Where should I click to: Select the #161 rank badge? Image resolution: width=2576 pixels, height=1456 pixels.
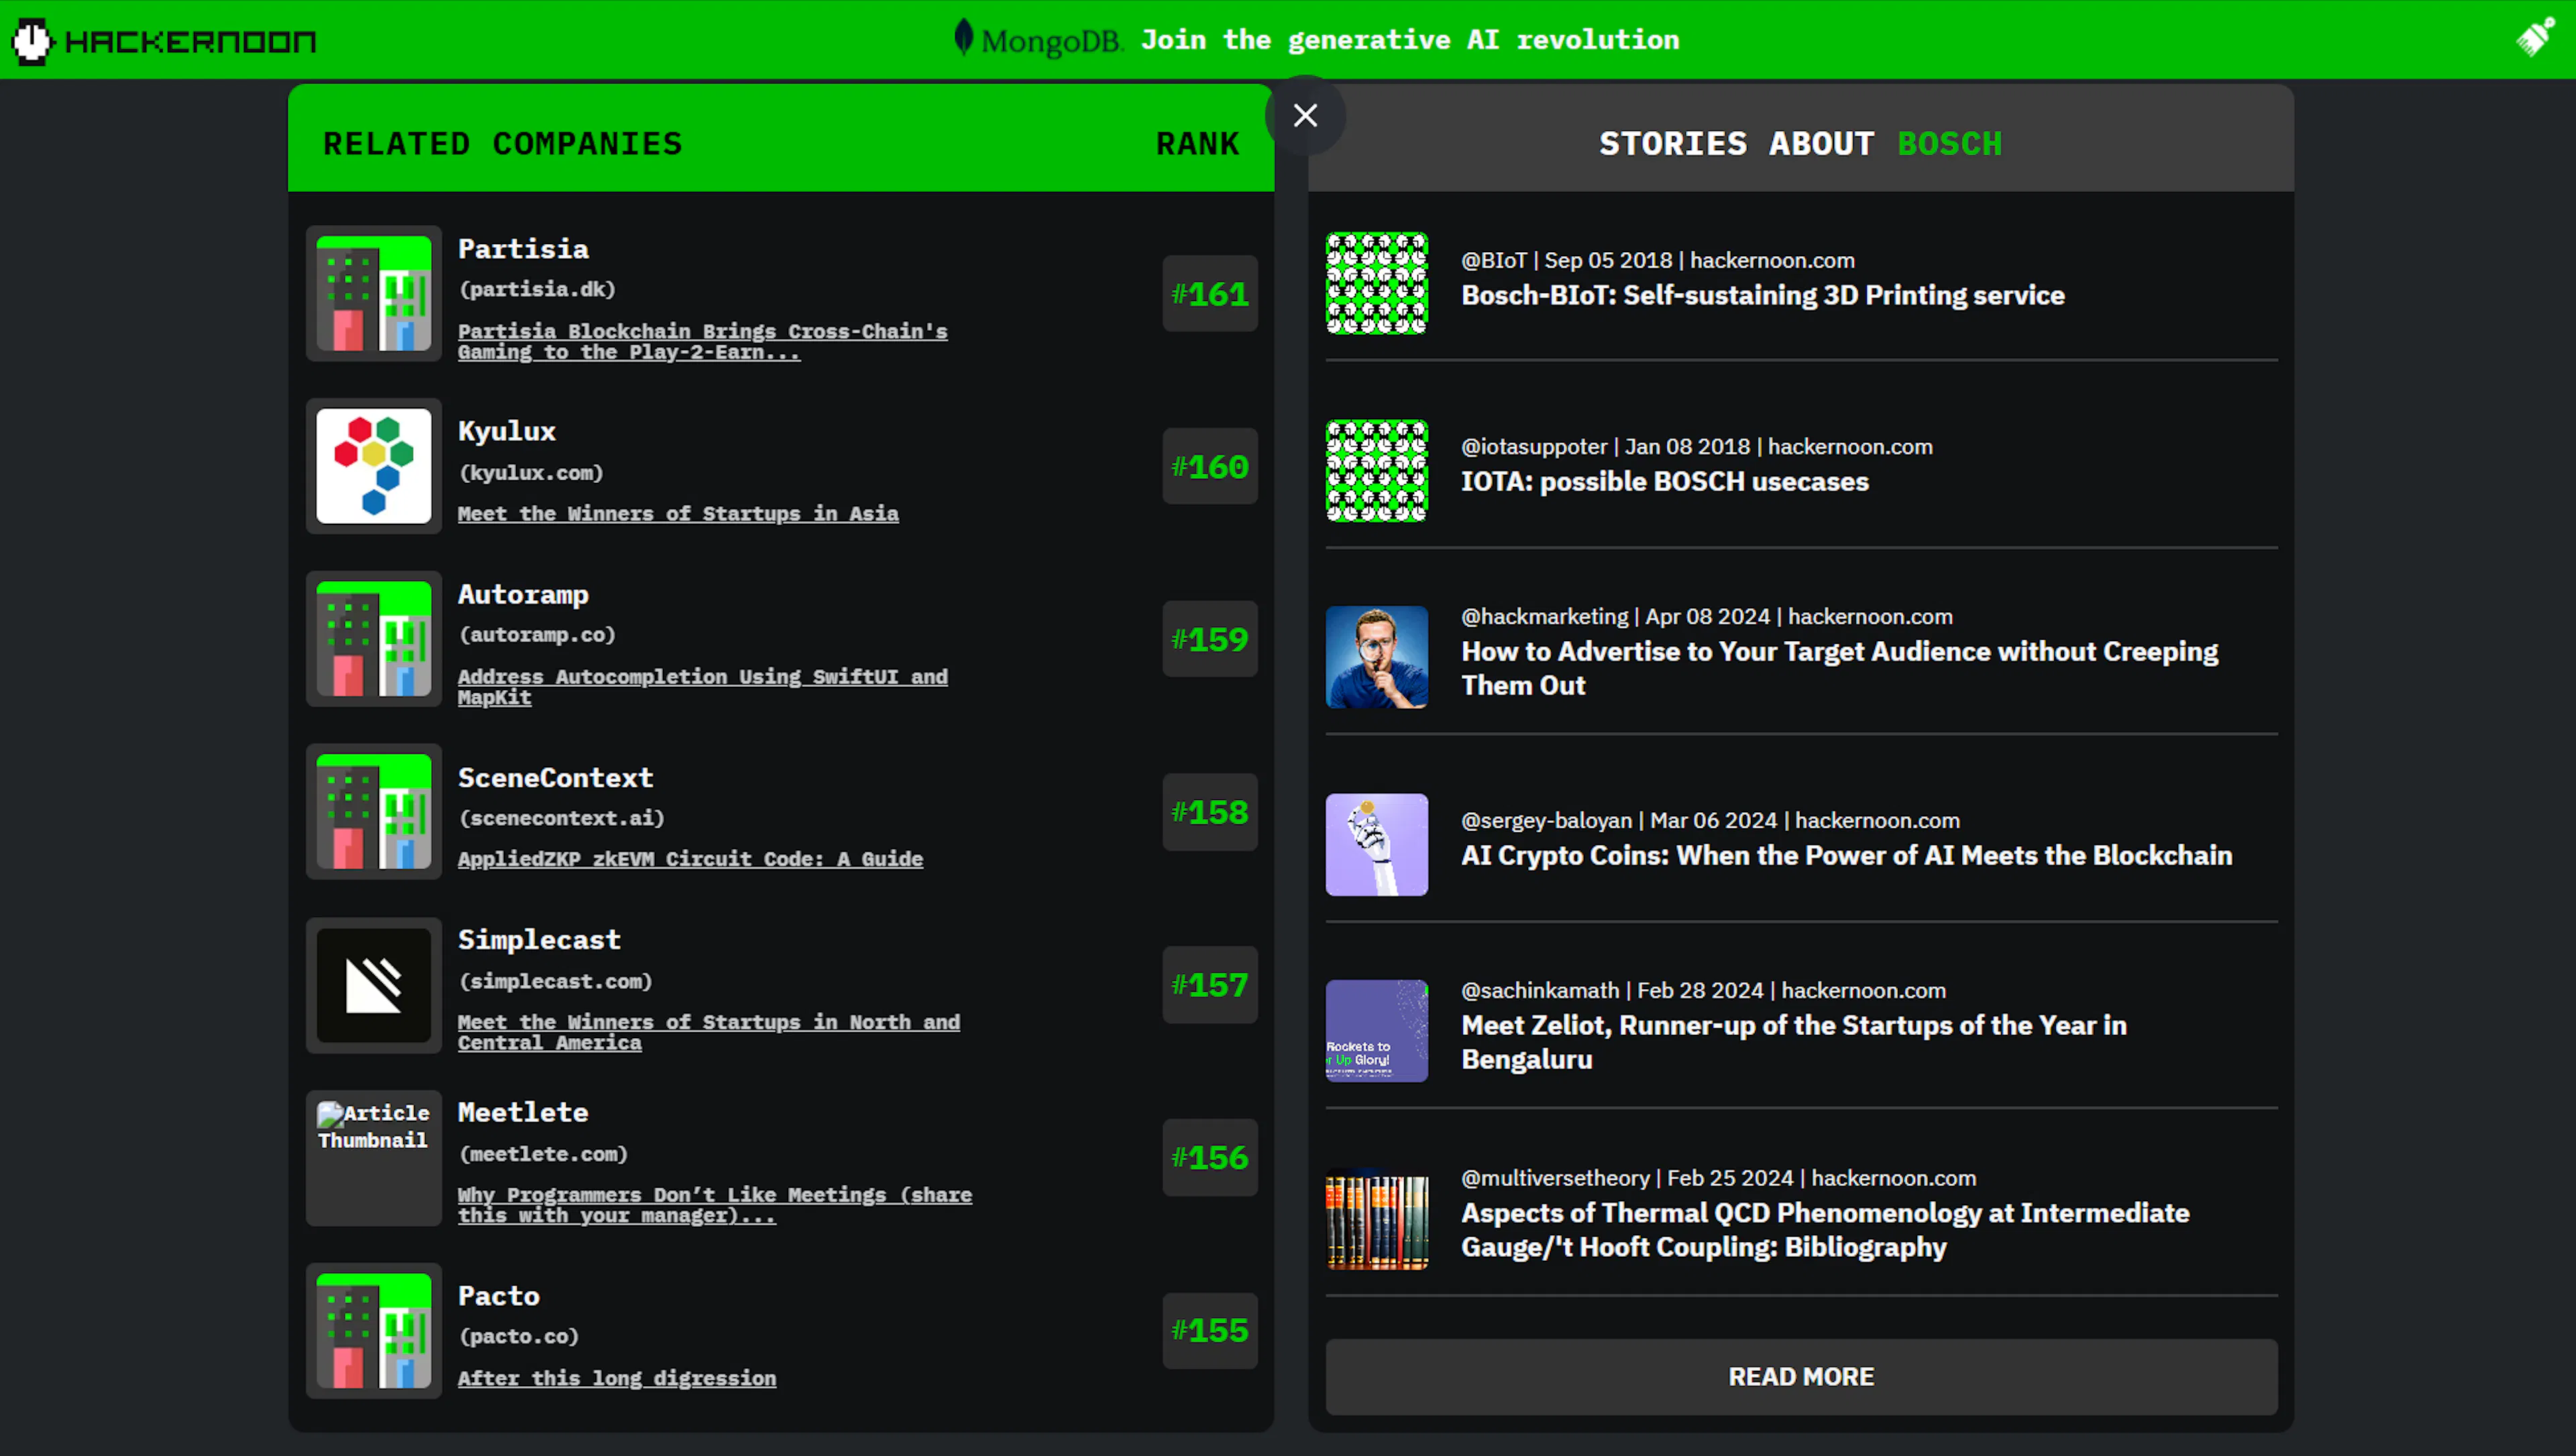tap(1210, 294)
